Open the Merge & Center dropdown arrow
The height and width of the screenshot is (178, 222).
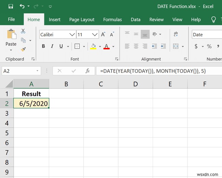(x=183, y=47)
